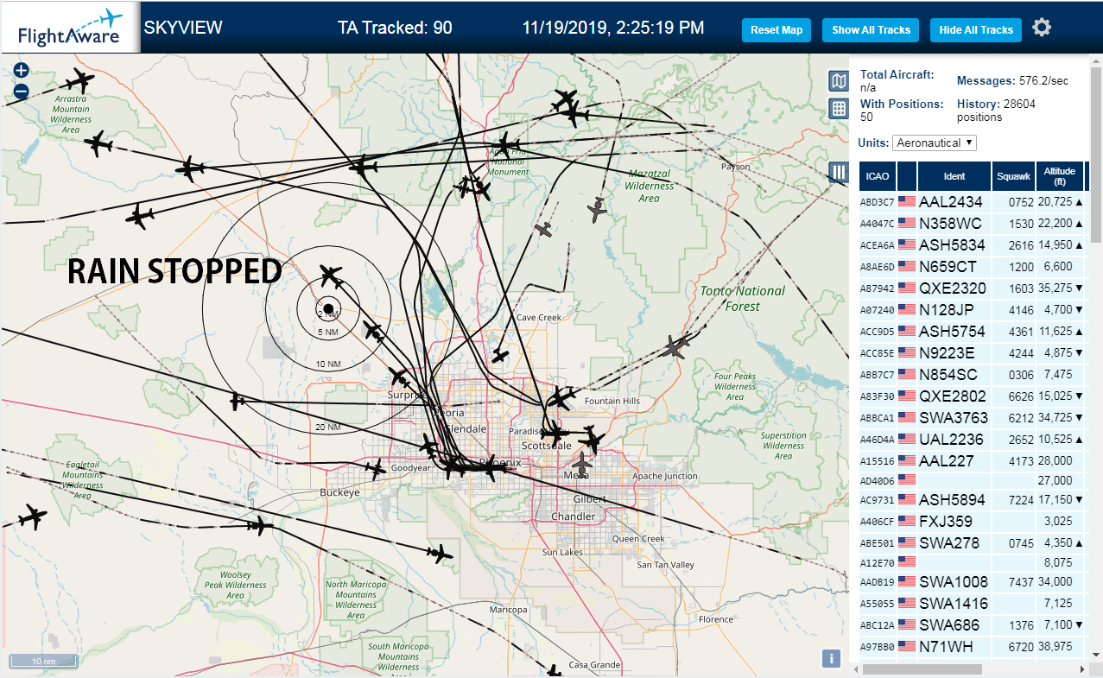Click the Reset Map button

click(777, 29)
